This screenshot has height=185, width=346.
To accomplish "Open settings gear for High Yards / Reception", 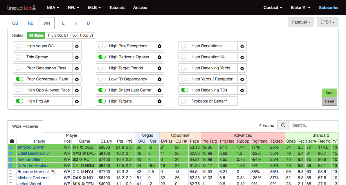I will (x=242, y=79).
